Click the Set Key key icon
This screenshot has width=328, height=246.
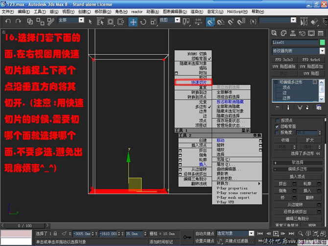(187, 237)
